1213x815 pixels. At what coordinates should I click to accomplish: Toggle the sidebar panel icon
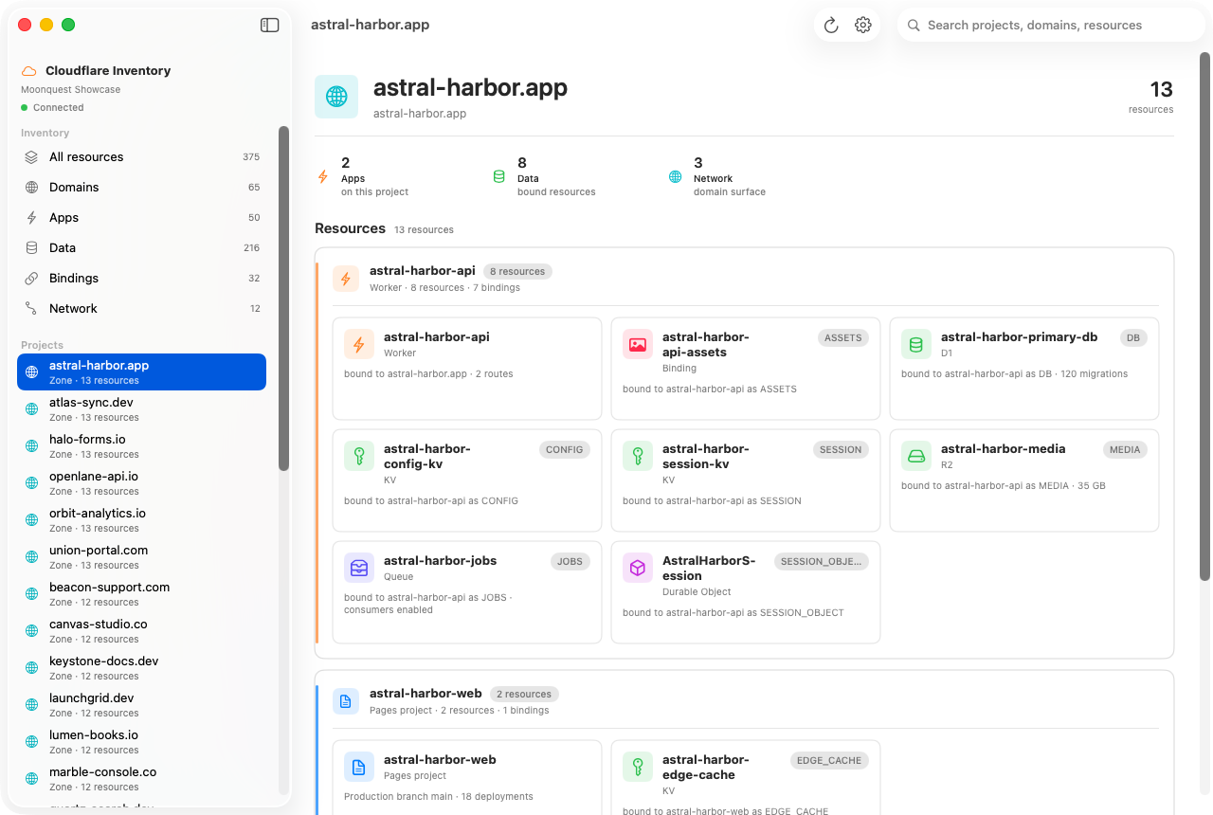pos(270,26)
